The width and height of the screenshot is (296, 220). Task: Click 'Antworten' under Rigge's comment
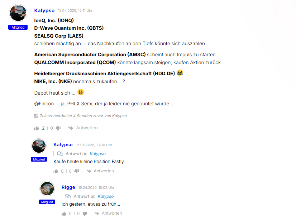point(112,213)
